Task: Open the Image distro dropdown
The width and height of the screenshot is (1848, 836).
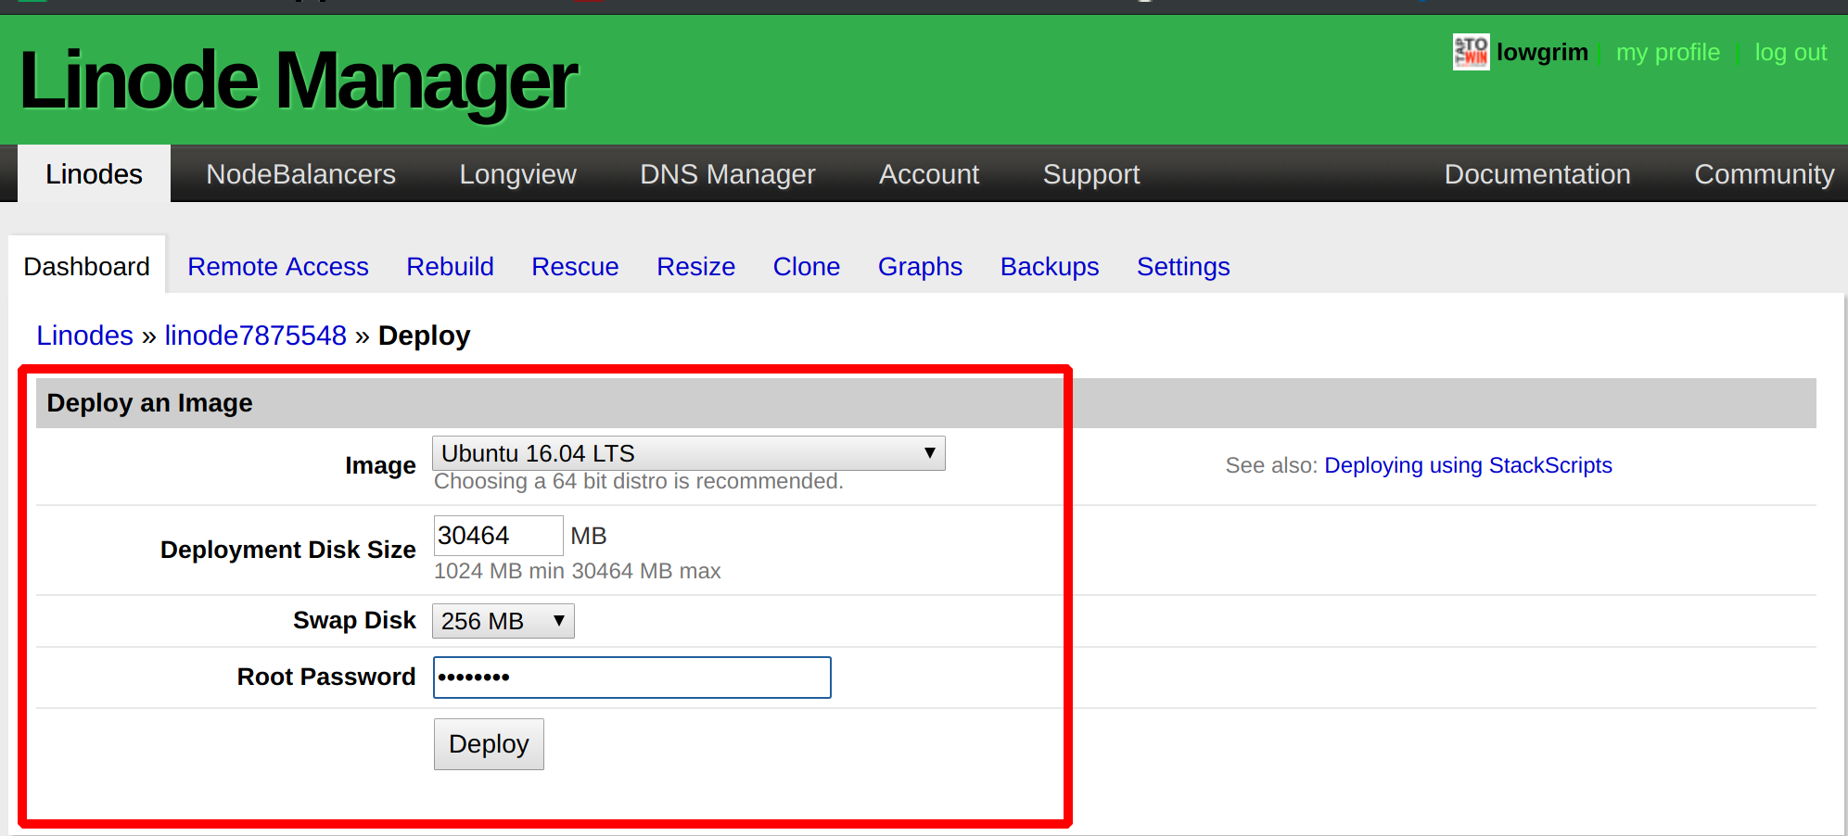Action: tap(688, 453)
